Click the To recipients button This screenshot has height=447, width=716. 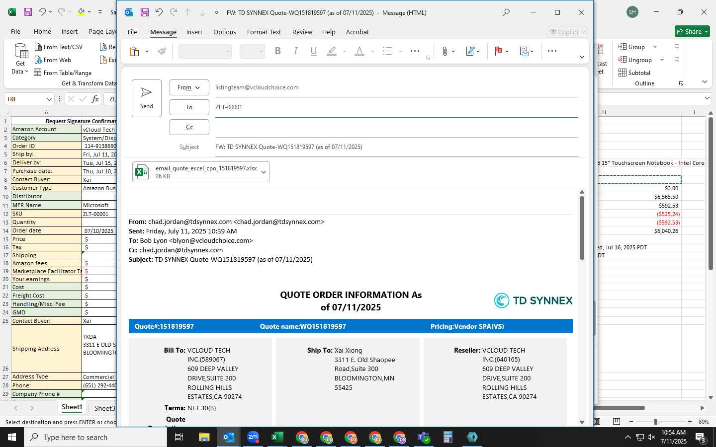(x=189, y=107)
